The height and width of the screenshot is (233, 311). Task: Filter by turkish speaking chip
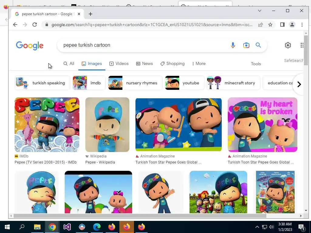point(42,83)
